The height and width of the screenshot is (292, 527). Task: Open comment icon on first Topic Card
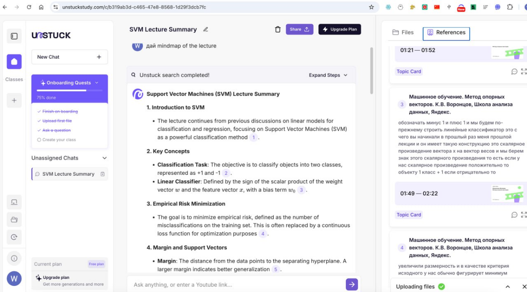[x=514, y=72]
